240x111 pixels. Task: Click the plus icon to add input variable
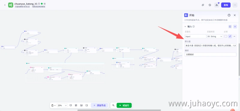[x=235, y=27]
